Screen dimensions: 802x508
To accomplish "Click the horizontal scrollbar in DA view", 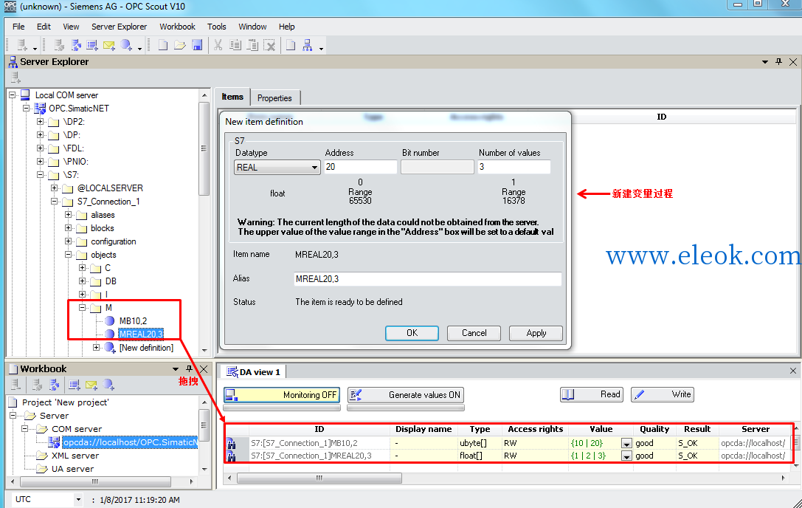I will click(x=319, y=478).
